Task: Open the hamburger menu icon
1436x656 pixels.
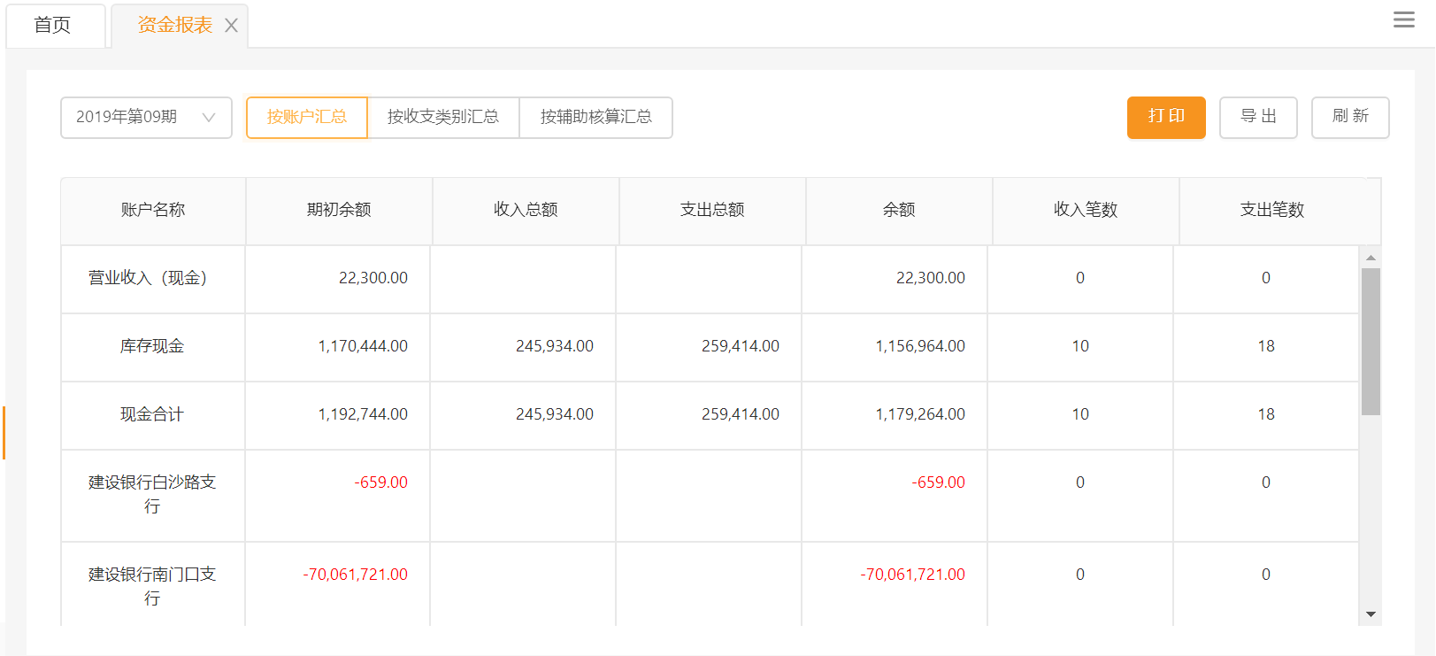Action: click(1403, 19)
